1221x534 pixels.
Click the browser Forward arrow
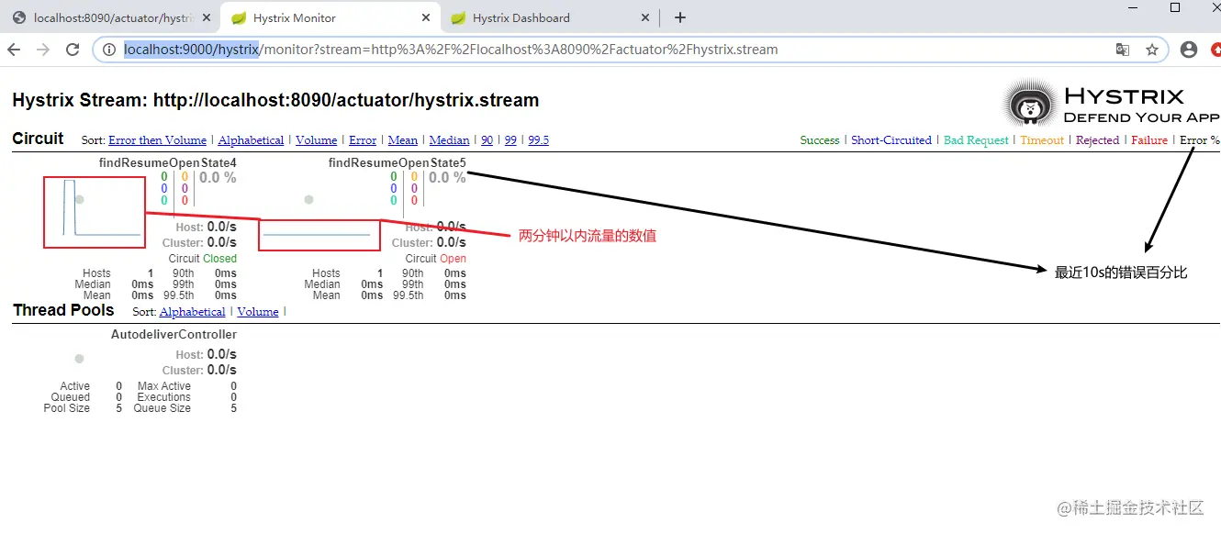43,50
